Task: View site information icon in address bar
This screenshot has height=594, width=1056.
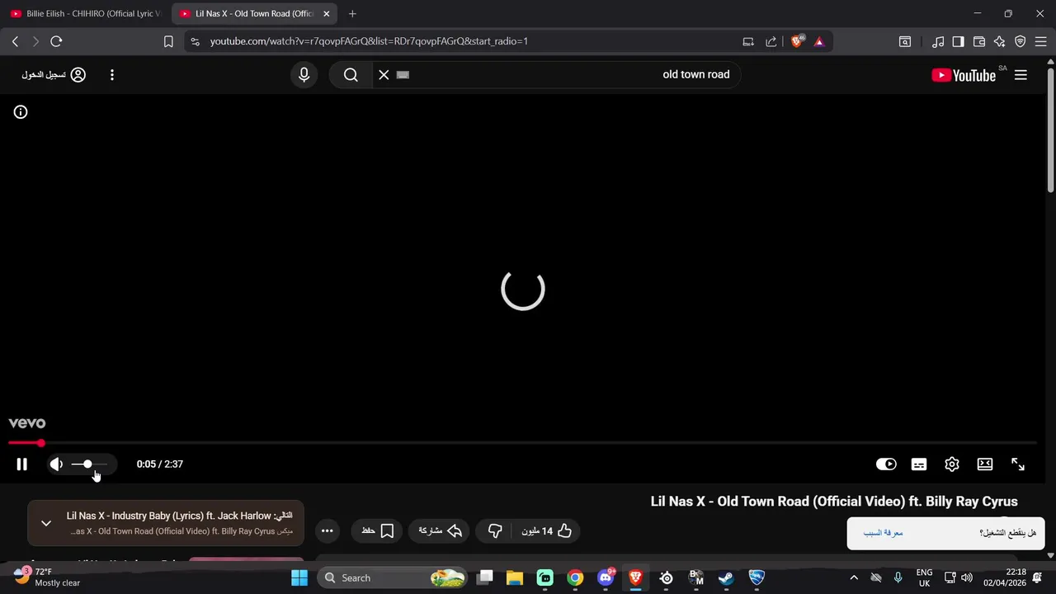Action: coord(194,41)
